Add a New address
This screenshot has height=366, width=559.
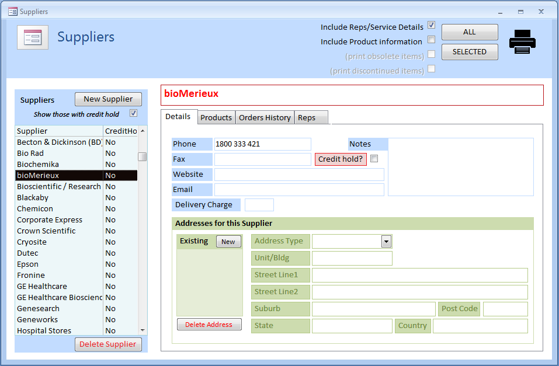[228, 242]
